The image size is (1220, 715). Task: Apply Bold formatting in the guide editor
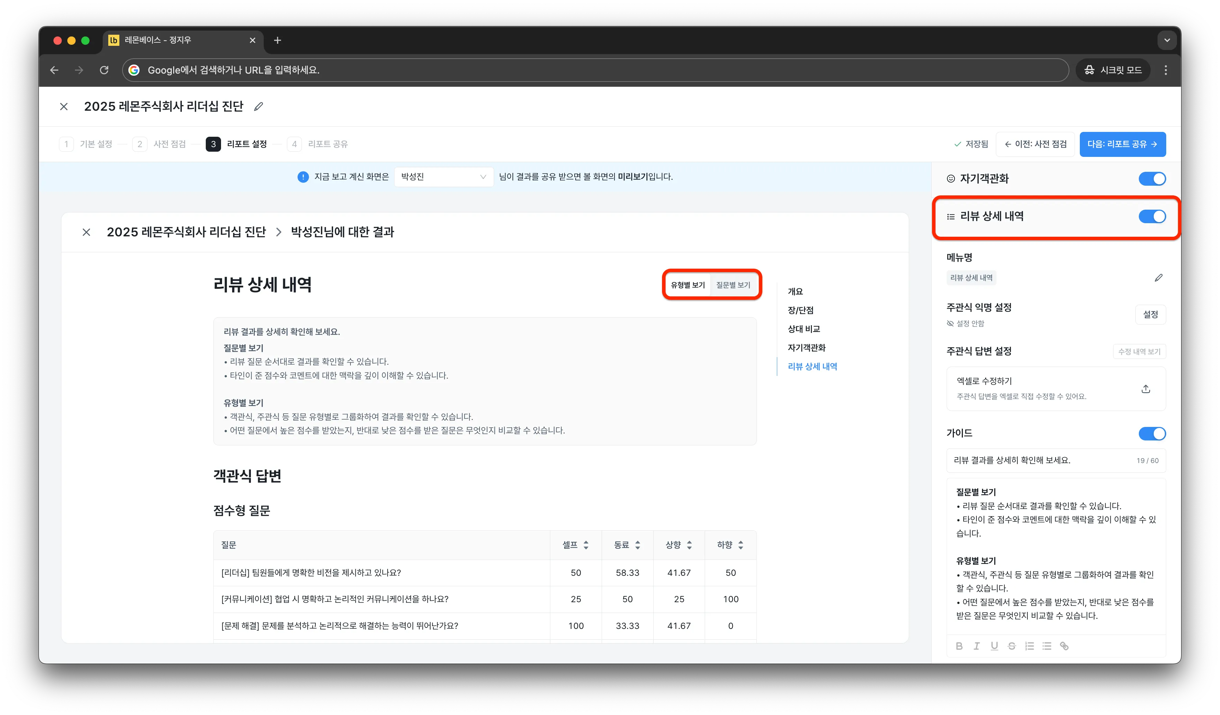point(959,646)
